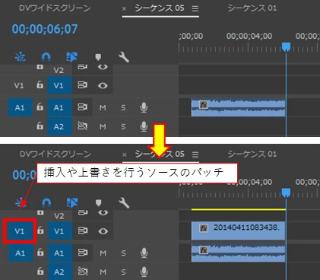Close シーケンス 05 tab in upper timeline
The width and height of the screenshot is (320, 280).
tap(124, 9)
